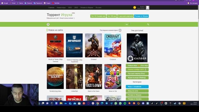The width and height of the screenshot is (199, 112).
Task: Open Русская озвучка (Rus) sidebar button
Action: pyautogui.click(x=137, y=73)
